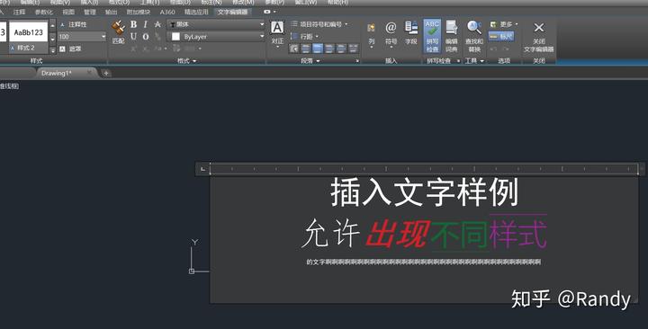This screenshot has width=648, height=329.
Task: Select right paragraph alignment icon
Action: tap(329, 49)
